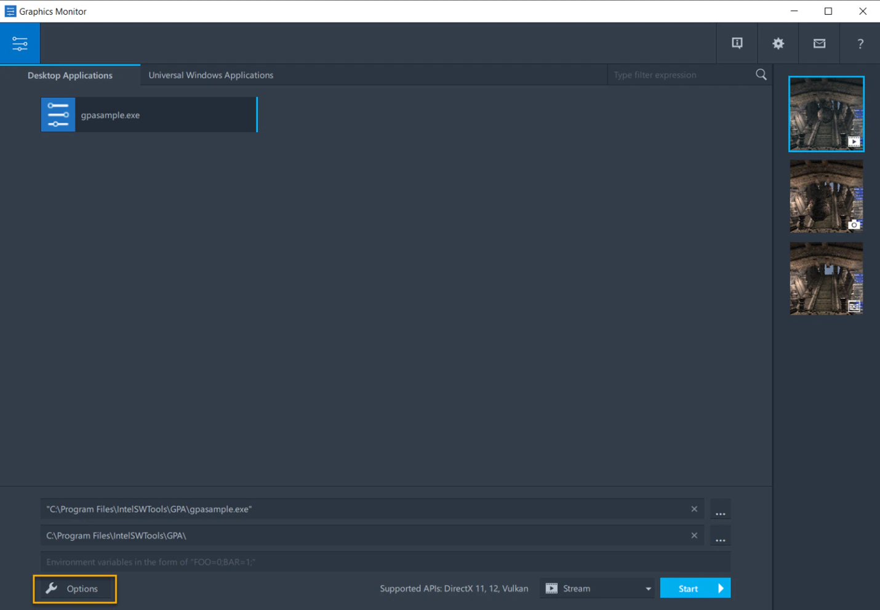Click the environment variables input field

coord(385,562)
